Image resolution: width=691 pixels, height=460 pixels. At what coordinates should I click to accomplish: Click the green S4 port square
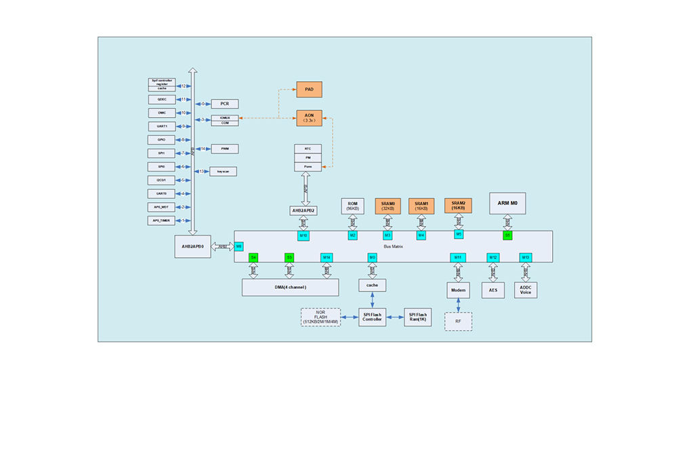point(253,258)
